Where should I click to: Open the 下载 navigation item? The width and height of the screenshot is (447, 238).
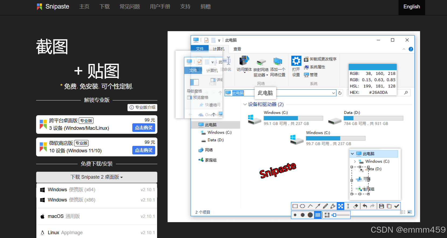105,6
